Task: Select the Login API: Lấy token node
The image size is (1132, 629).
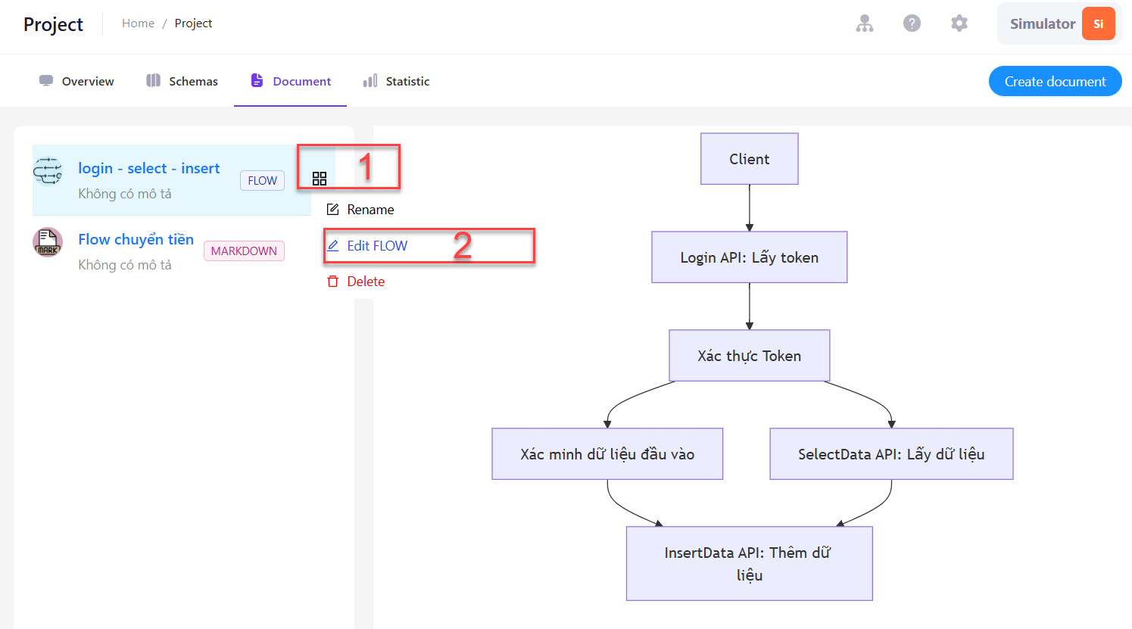Action: (x=750, y=257)
